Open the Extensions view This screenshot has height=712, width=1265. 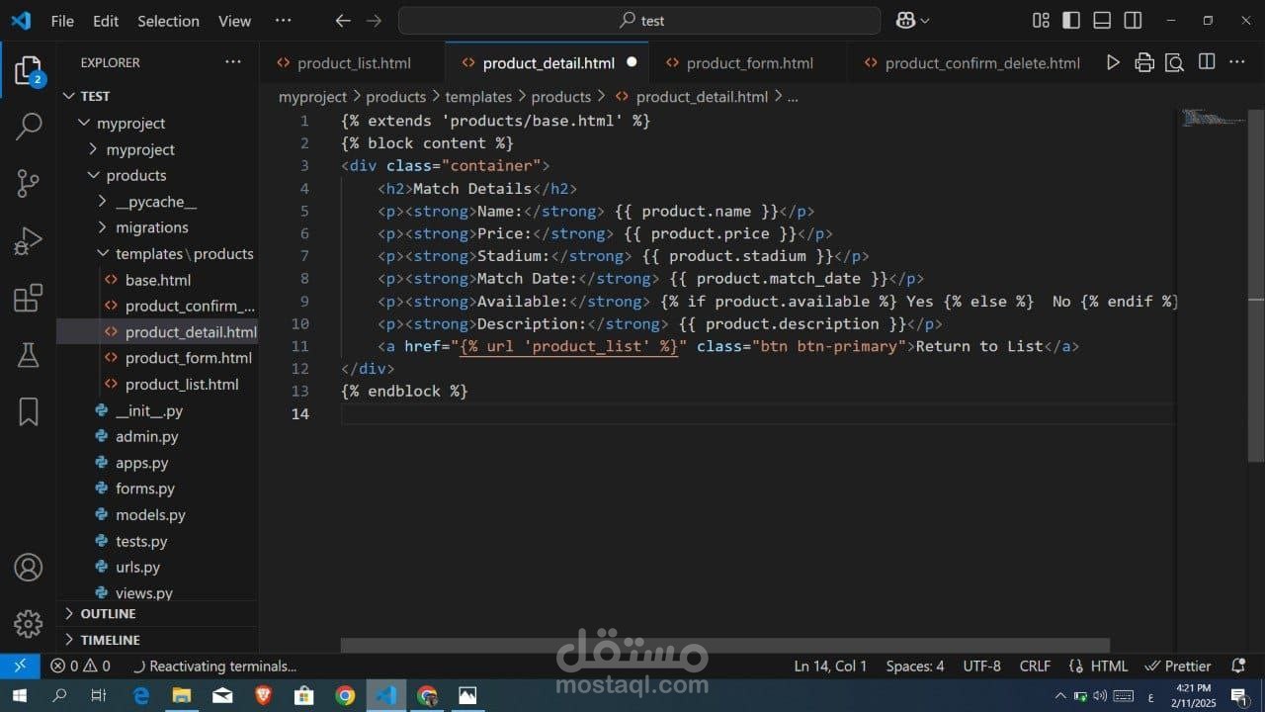coord(29,298)
